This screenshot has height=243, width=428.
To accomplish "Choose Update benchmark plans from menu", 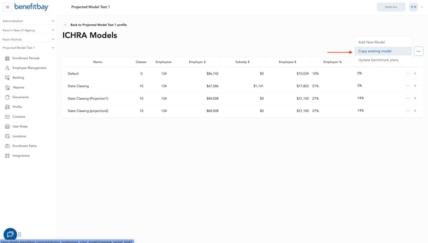I will [x=383, y=60].
